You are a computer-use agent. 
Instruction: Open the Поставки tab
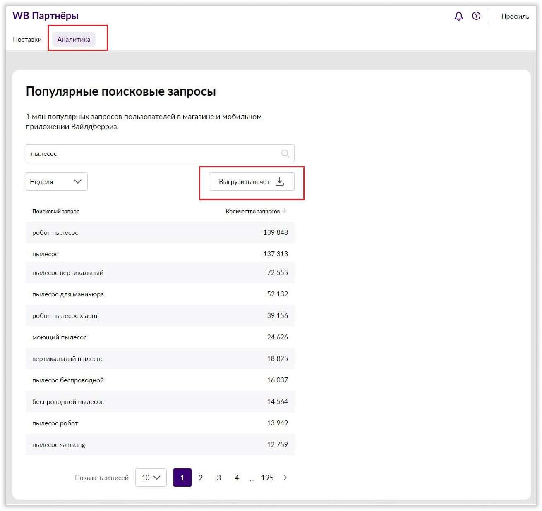point(27,39)
